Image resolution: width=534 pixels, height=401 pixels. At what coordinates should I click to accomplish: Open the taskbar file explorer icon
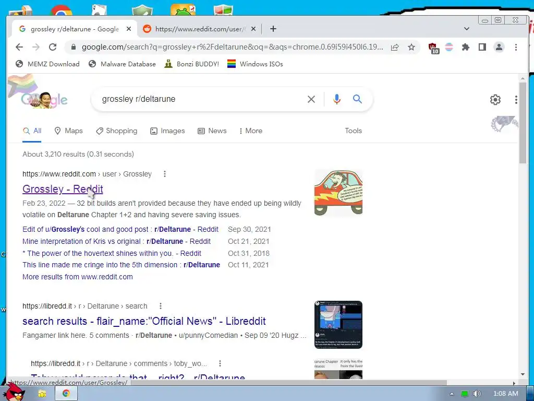point(42,394)
